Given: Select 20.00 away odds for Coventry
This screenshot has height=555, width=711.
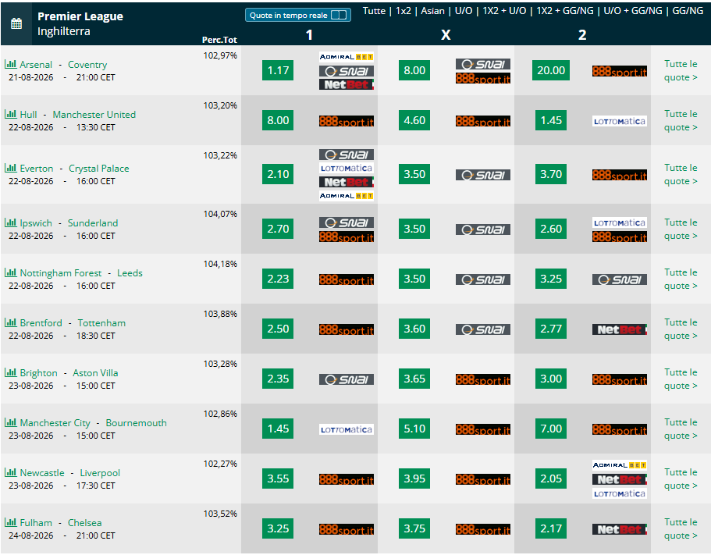Looking at the screenshot, I should (x=551, y=70).
